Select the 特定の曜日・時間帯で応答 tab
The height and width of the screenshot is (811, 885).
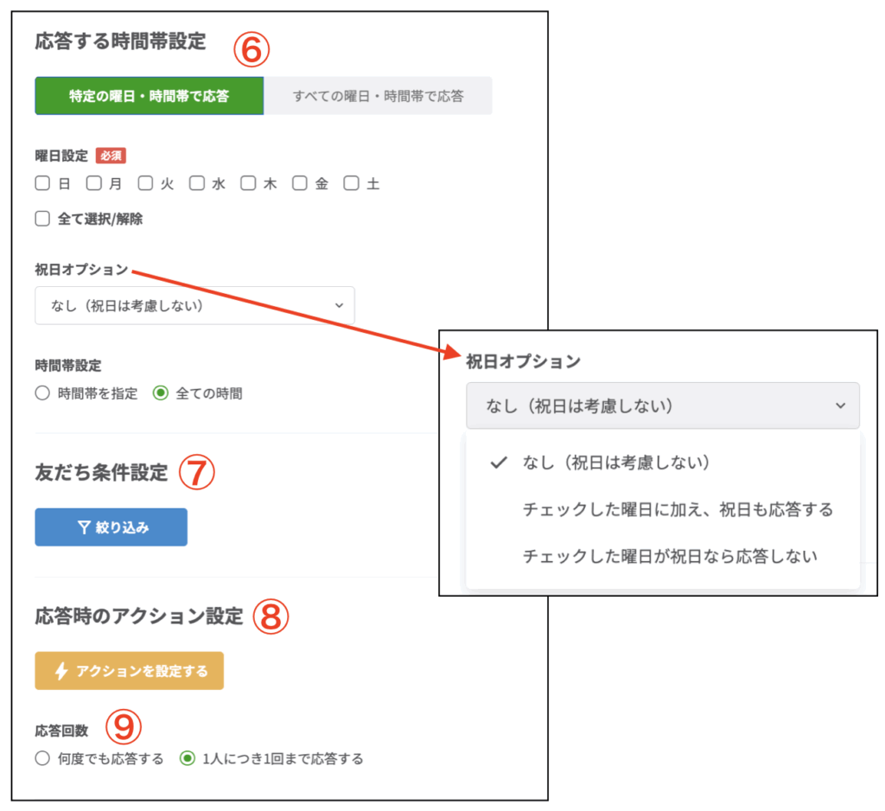149,96
